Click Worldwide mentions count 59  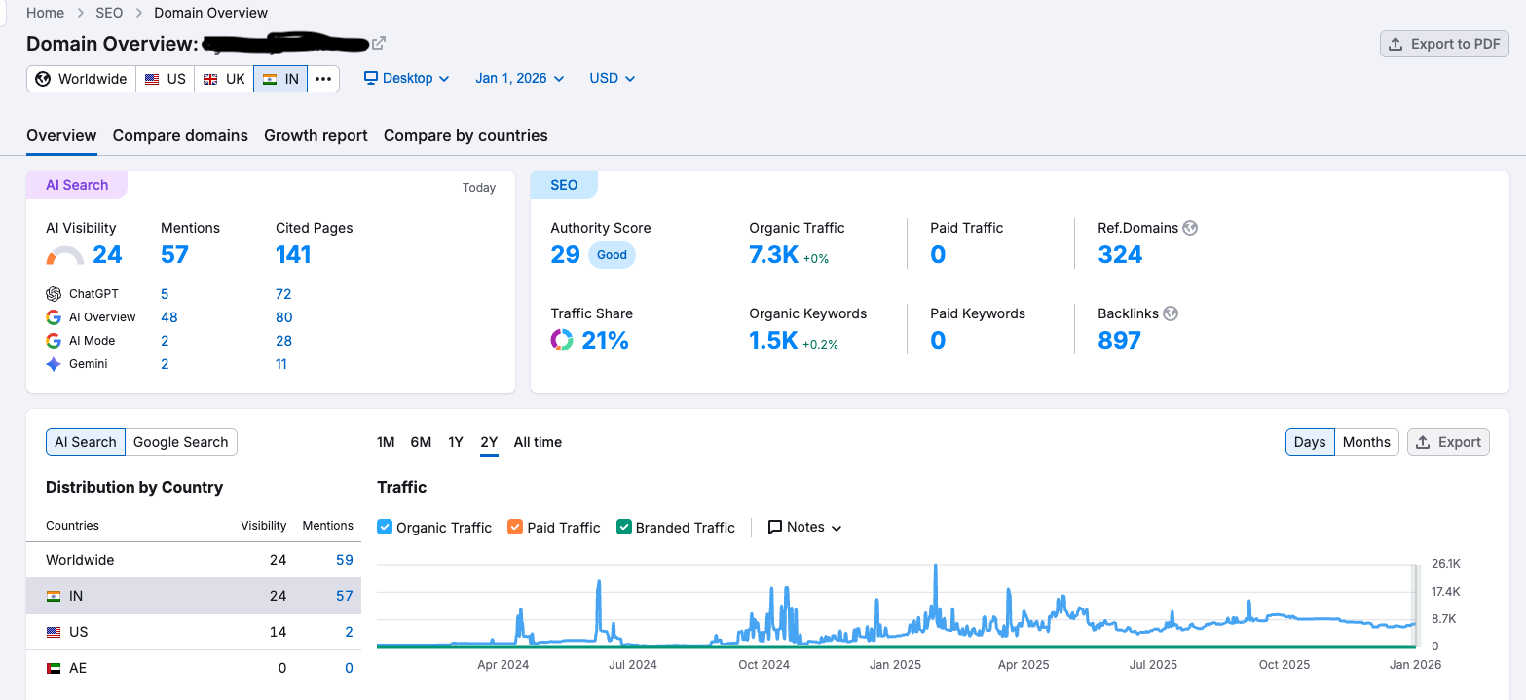click(x=344, y=560)
